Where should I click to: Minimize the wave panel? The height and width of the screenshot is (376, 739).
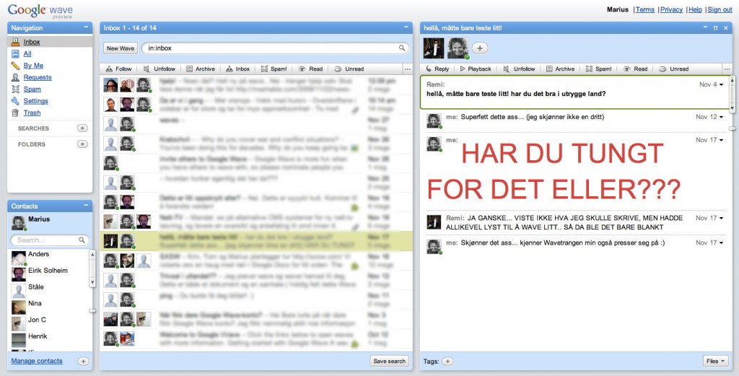706,27
